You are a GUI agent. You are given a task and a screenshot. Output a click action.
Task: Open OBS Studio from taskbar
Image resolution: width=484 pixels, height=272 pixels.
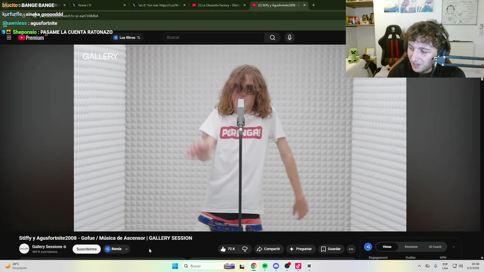pos(287,266)
